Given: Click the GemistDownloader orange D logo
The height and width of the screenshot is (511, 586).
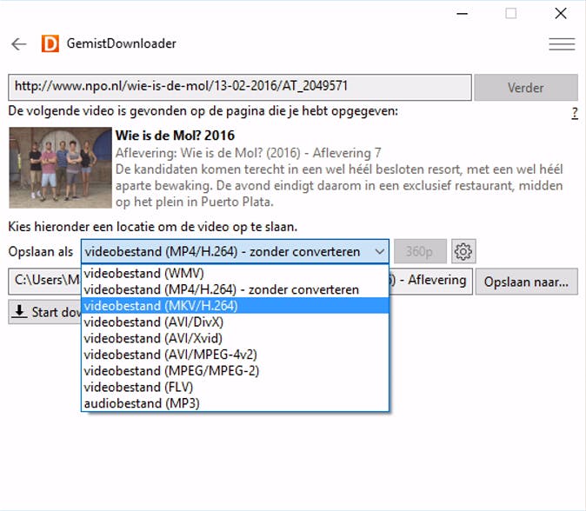Looking at the screenshot, I should click(x=50, y=43).
